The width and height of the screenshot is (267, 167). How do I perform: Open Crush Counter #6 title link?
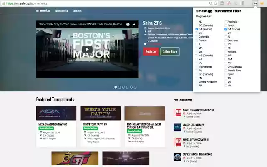click(194, 125)
